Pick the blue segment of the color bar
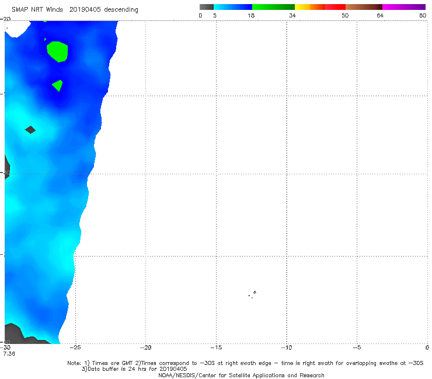The image size is (432, 379). tap(233, 7)
